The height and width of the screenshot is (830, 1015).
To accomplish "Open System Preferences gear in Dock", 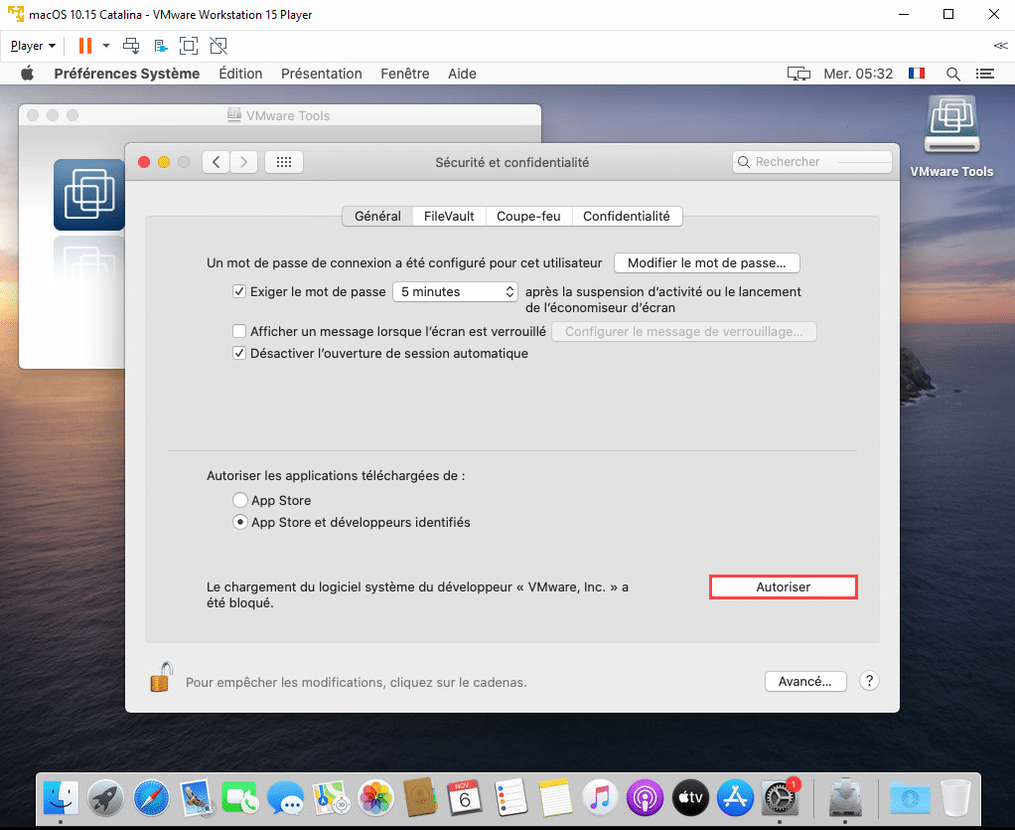I will (780, 797).
